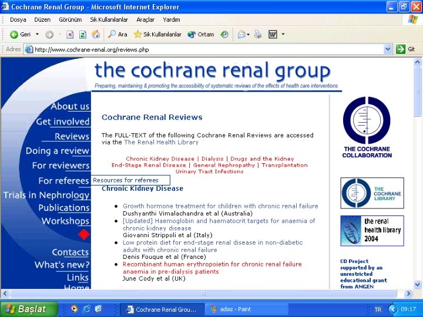Screen dimensions: 423x317
Task: Open Doing a review sidebar link
Action: (x=58, y=151)
